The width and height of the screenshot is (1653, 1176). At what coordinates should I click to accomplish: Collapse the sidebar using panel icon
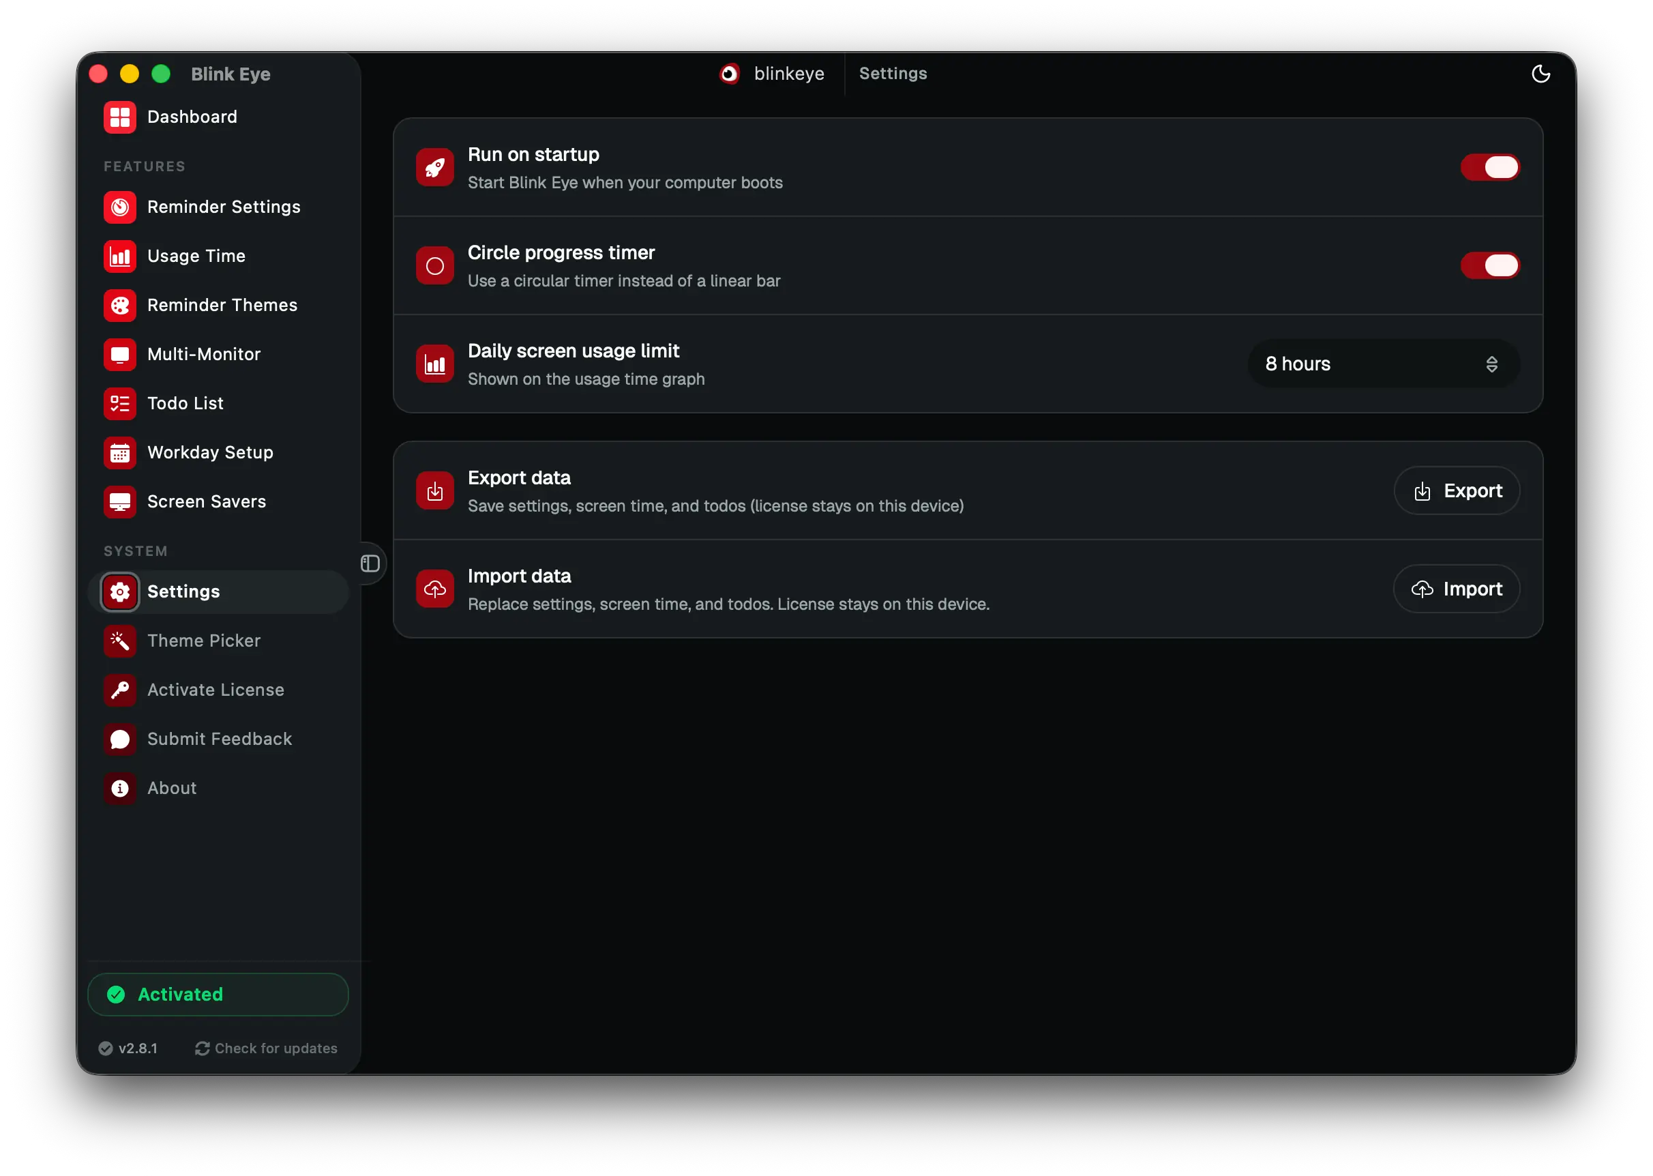(370, 564)
